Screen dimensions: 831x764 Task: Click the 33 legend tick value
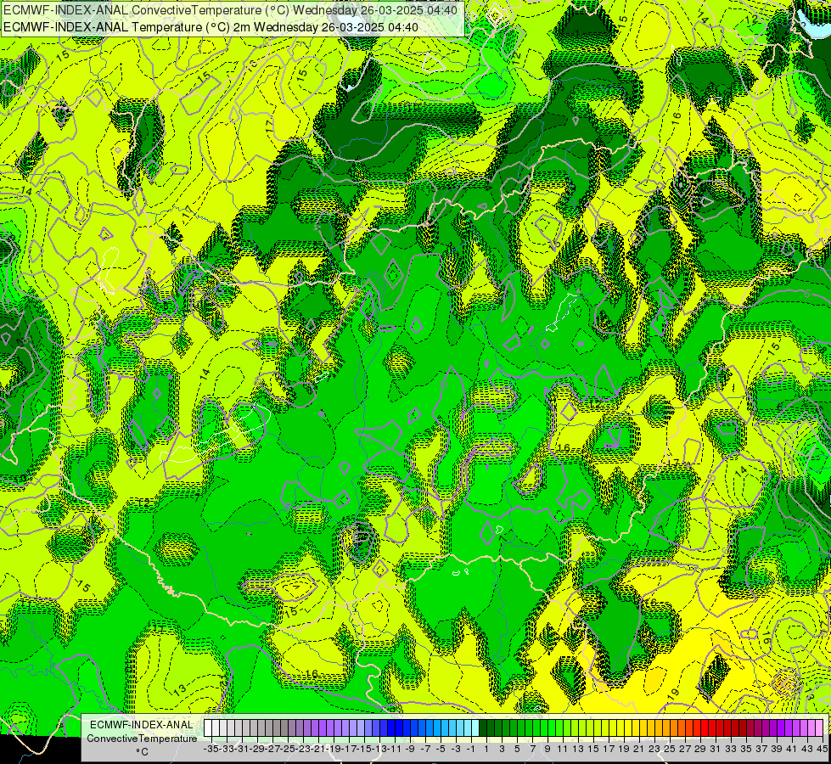click(x=731, y=749)
